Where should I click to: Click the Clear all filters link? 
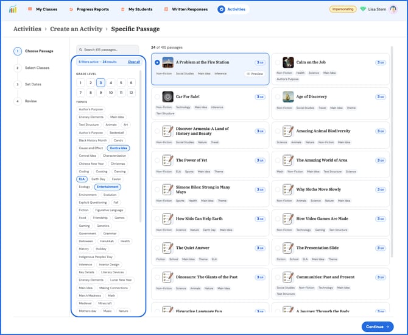134,62
